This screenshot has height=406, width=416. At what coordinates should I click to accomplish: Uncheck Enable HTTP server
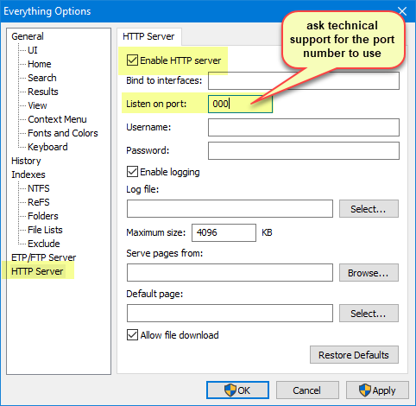click(x=132, y=60)
